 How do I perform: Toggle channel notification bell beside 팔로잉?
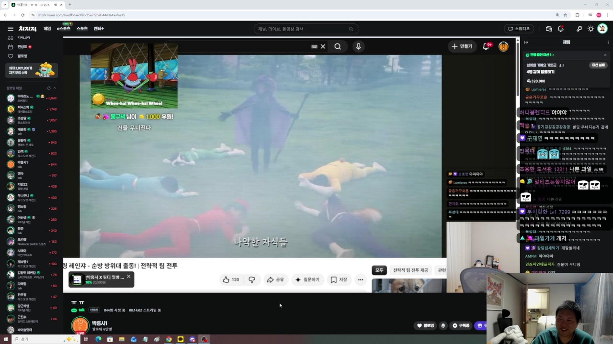[443, 326]
